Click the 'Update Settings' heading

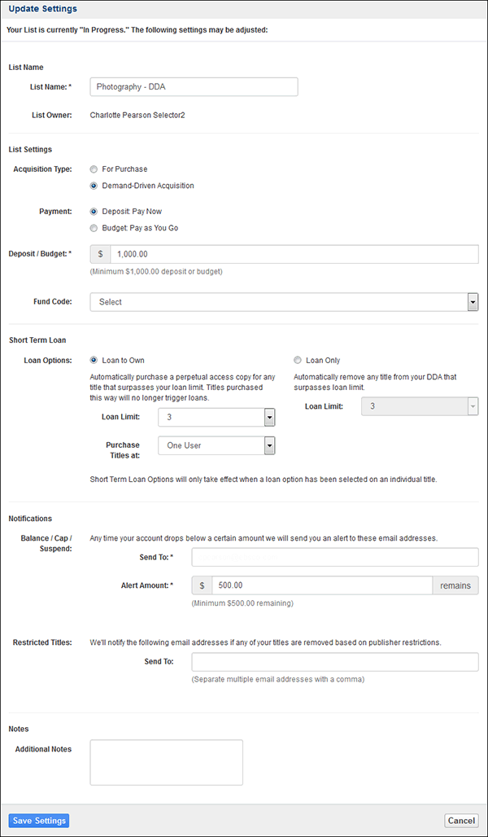coord(42,8)
